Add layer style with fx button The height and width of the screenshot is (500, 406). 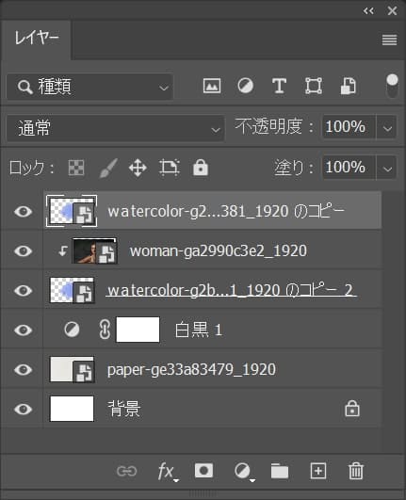coord(168,472)
